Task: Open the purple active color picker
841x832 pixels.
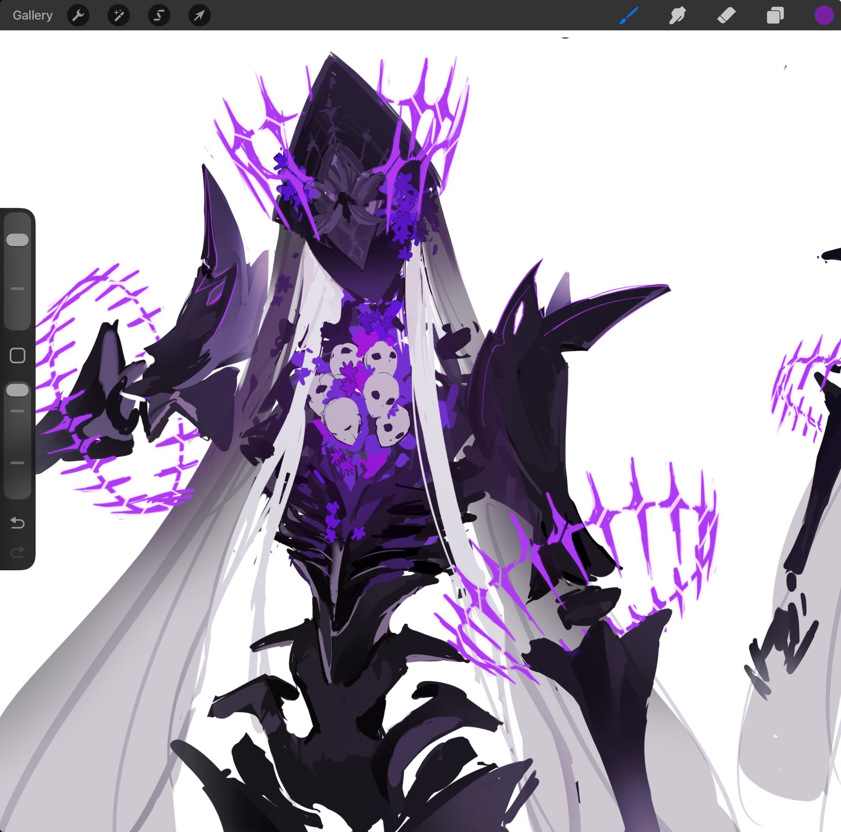Action: click(x=824, y=15)
